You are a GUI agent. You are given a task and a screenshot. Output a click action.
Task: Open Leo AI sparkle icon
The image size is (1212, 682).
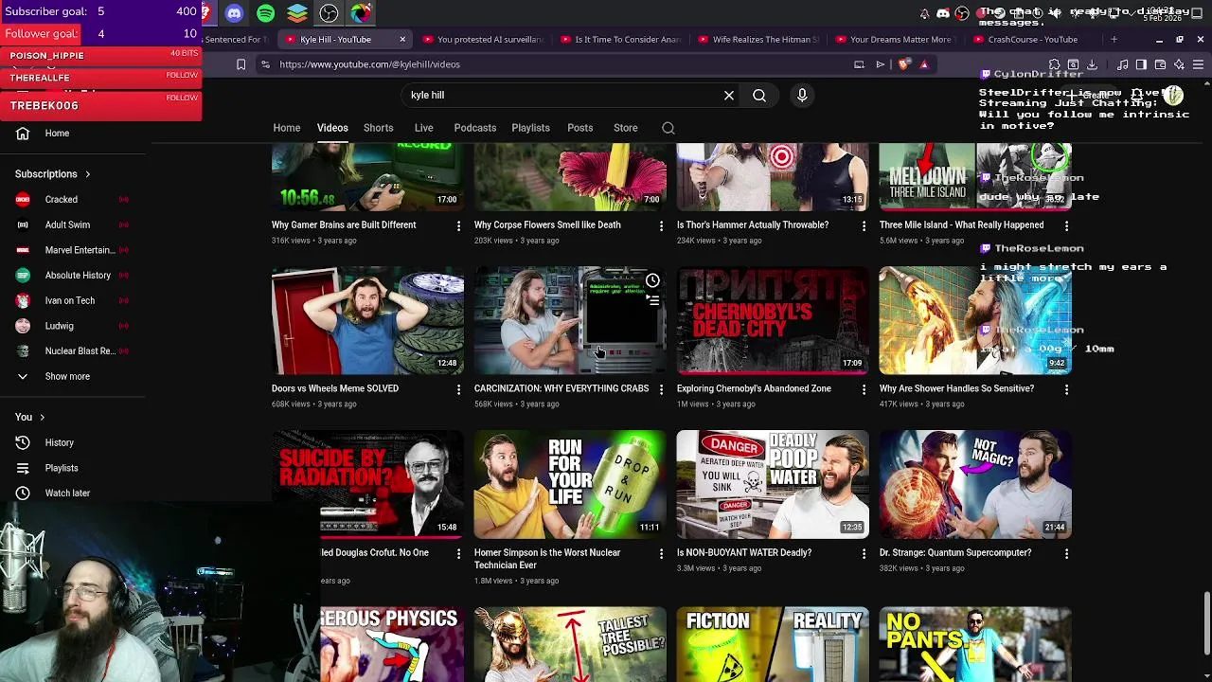pyautogui.click(x=1179, y=64)
